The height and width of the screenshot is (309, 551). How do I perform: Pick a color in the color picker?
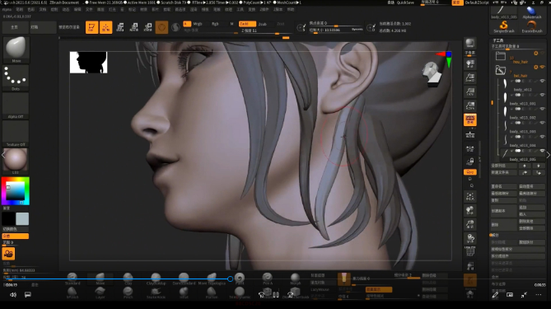click(x=16, y=191)
